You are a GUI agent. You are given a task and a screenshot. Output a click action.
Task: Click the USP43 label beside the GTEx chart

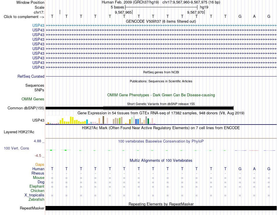click(x=38, y=120)
